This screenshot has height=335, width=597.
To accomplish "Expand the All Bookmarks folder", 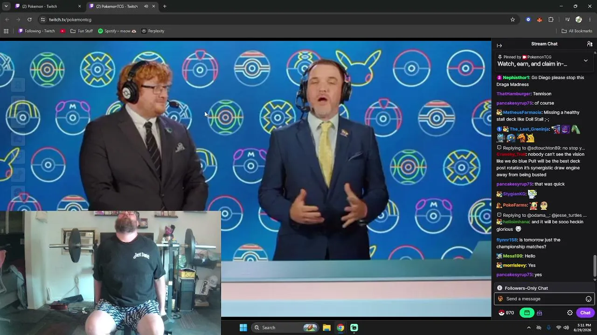I will tap(577, 31).
